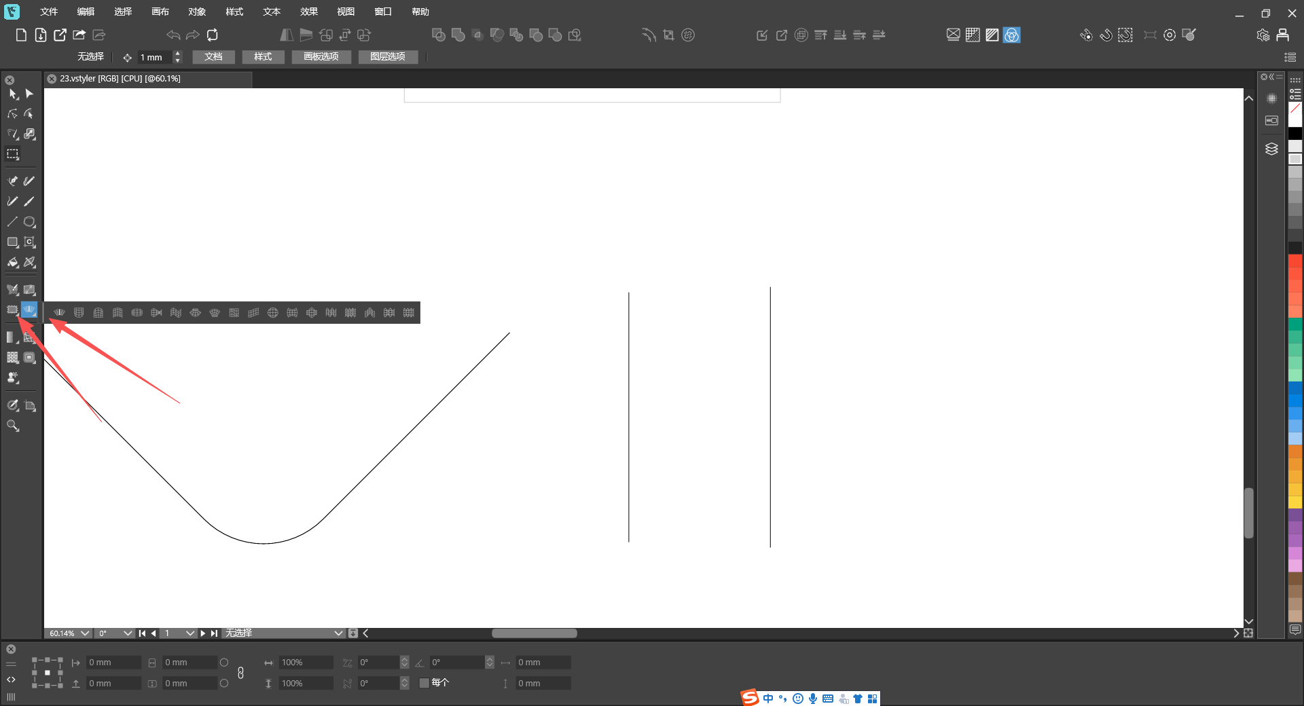Open the Layers panel icon
Screen dimensions: 1304x706
coord(1271,149)
